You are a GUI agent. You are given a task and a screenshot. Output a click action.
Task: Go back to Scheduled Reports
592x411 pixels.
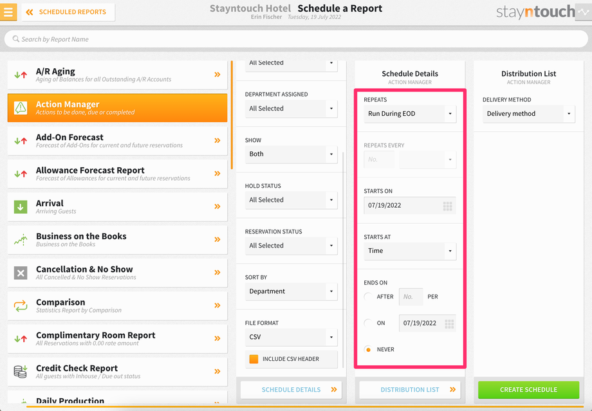pyautogui.click(x=68, y=12)
